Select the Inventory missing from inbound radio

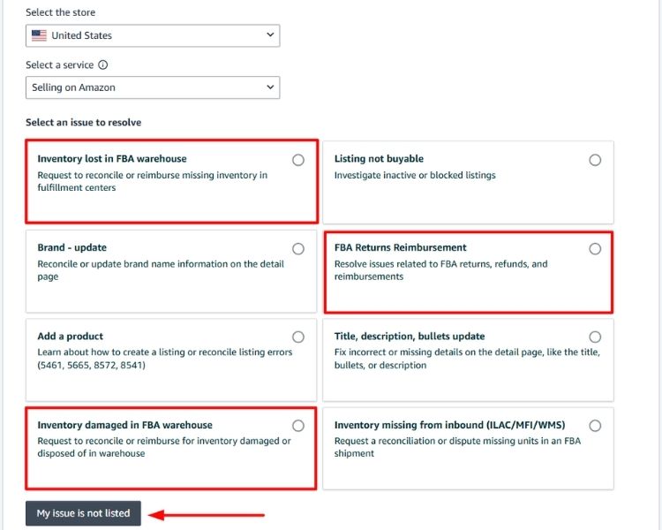coord(595,425)
